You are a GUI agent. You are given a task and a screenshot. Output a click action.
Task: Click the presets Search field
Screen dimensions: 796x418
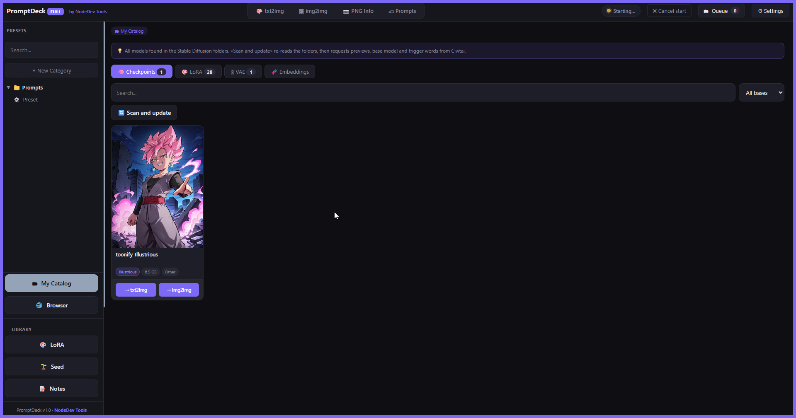click(51, 50)
